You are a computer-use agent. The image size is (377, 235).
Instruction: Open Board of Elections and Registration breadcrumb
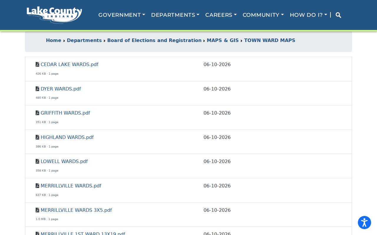click(x=154, y=41)
